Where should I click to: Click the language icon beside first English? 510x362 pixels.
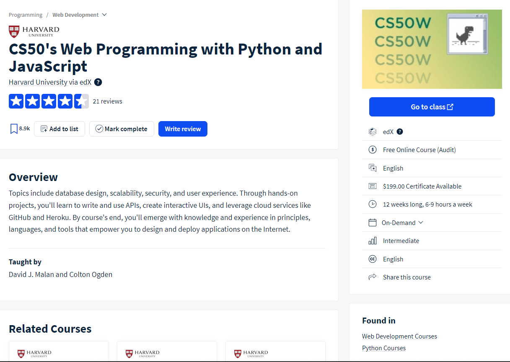pos(372,168)
